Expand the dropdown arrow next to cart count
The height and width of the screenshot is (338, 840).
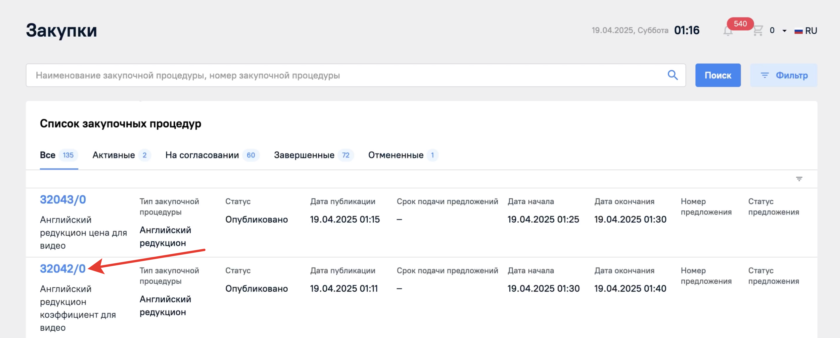coord(784,31)
